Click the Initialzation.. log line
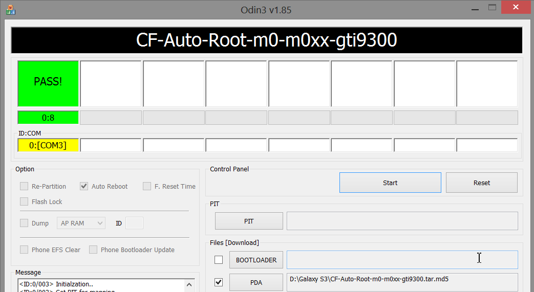This screenshot has width=534, height=292. tap(56, 284)
